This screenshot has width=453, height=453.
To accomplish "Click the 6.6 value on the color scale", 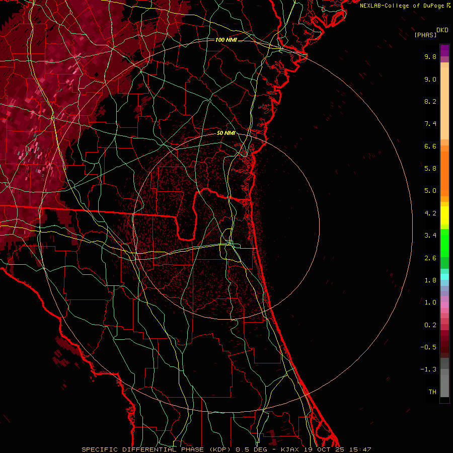I will tap(430, 146).
